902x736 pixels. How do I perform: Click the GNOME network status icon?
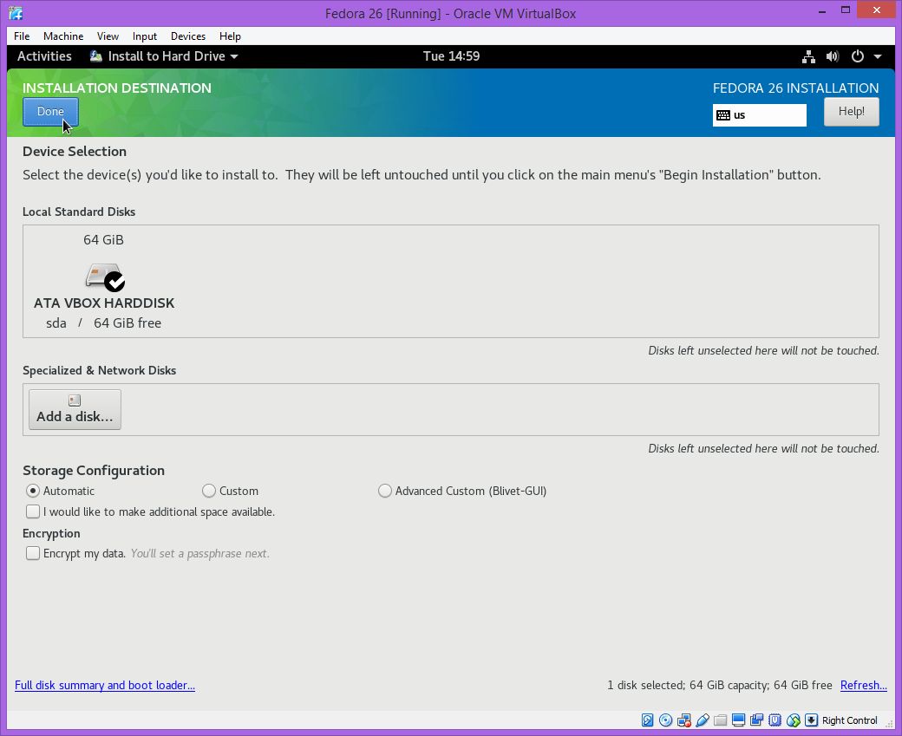(x=809, y=56)
